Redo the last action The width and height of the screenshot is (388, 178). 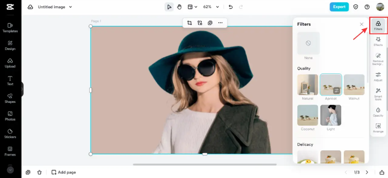[x=241, y=7]
